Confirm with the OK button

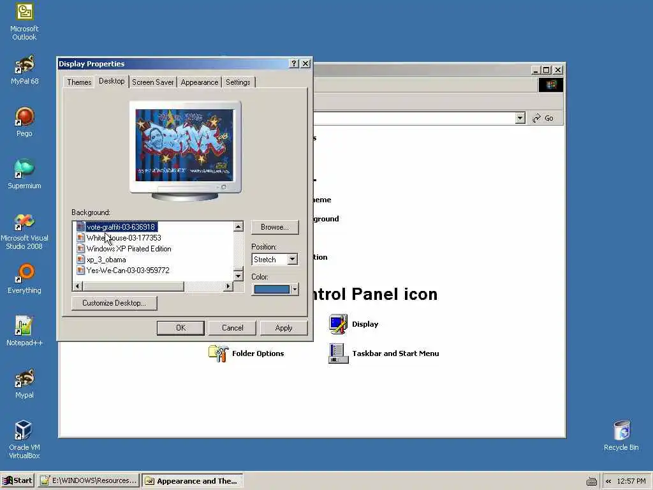(180, 328)
